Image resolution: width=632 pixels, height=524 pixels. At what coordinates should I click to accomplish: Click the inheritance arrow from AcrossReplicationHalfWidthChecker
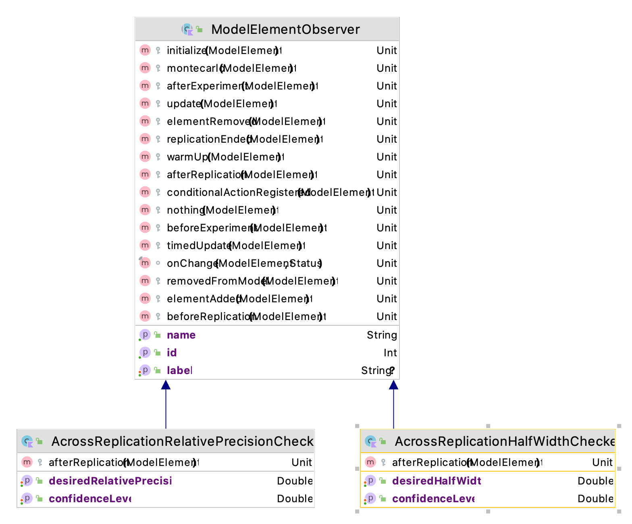click(x=394, y=404)
